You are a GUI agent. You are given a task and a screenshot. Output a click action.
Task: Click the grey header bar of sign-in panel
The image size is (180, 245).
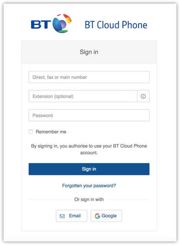click(x=89, y=52)
